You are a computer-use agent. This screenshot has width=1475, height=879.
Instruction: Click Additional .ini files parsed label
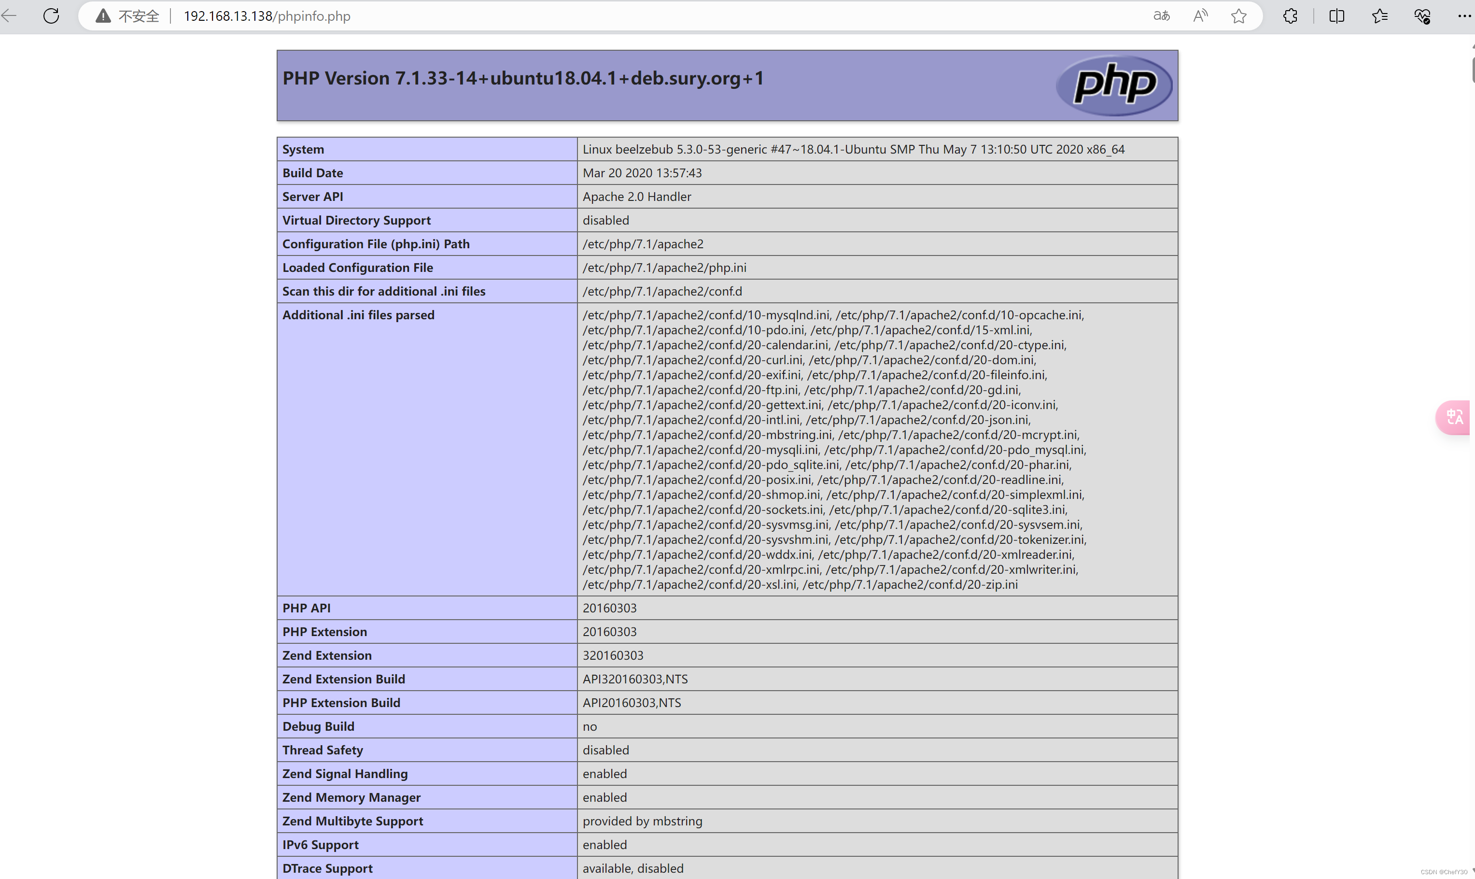(358, 315)
